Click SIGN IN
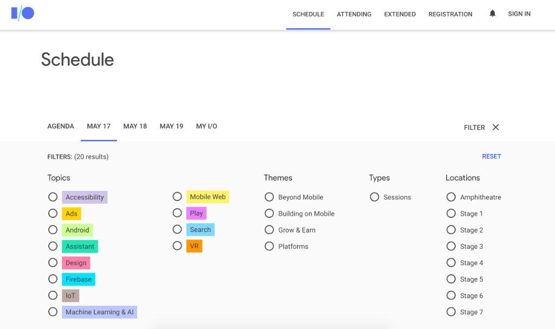This screenshot has width=555, height=329. [x=519, y=14]
